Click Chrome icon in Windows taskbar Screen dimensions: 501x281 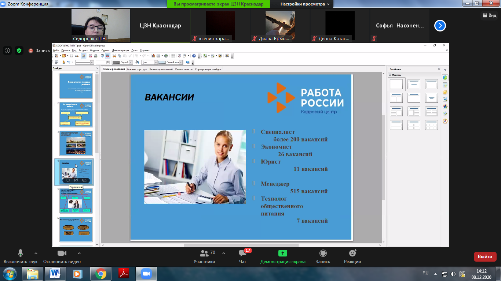coord(101,273)
